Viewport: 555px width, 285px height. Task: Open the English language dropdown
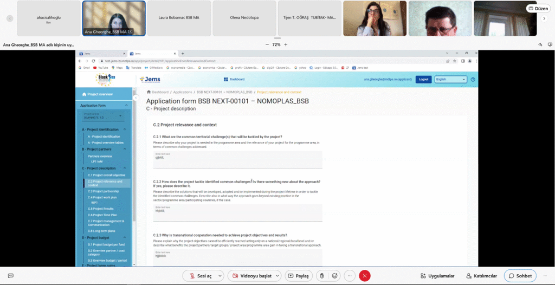coord(450,80)
